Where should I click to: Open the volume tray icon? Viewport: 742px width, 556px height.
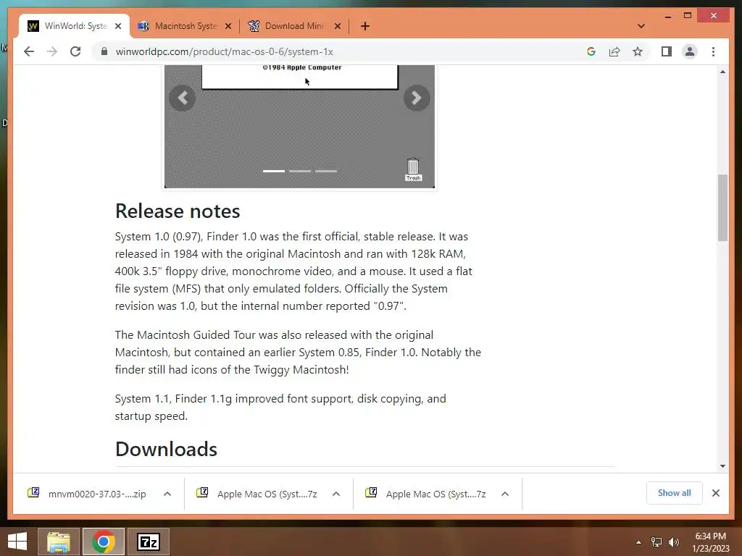[674, 542]
